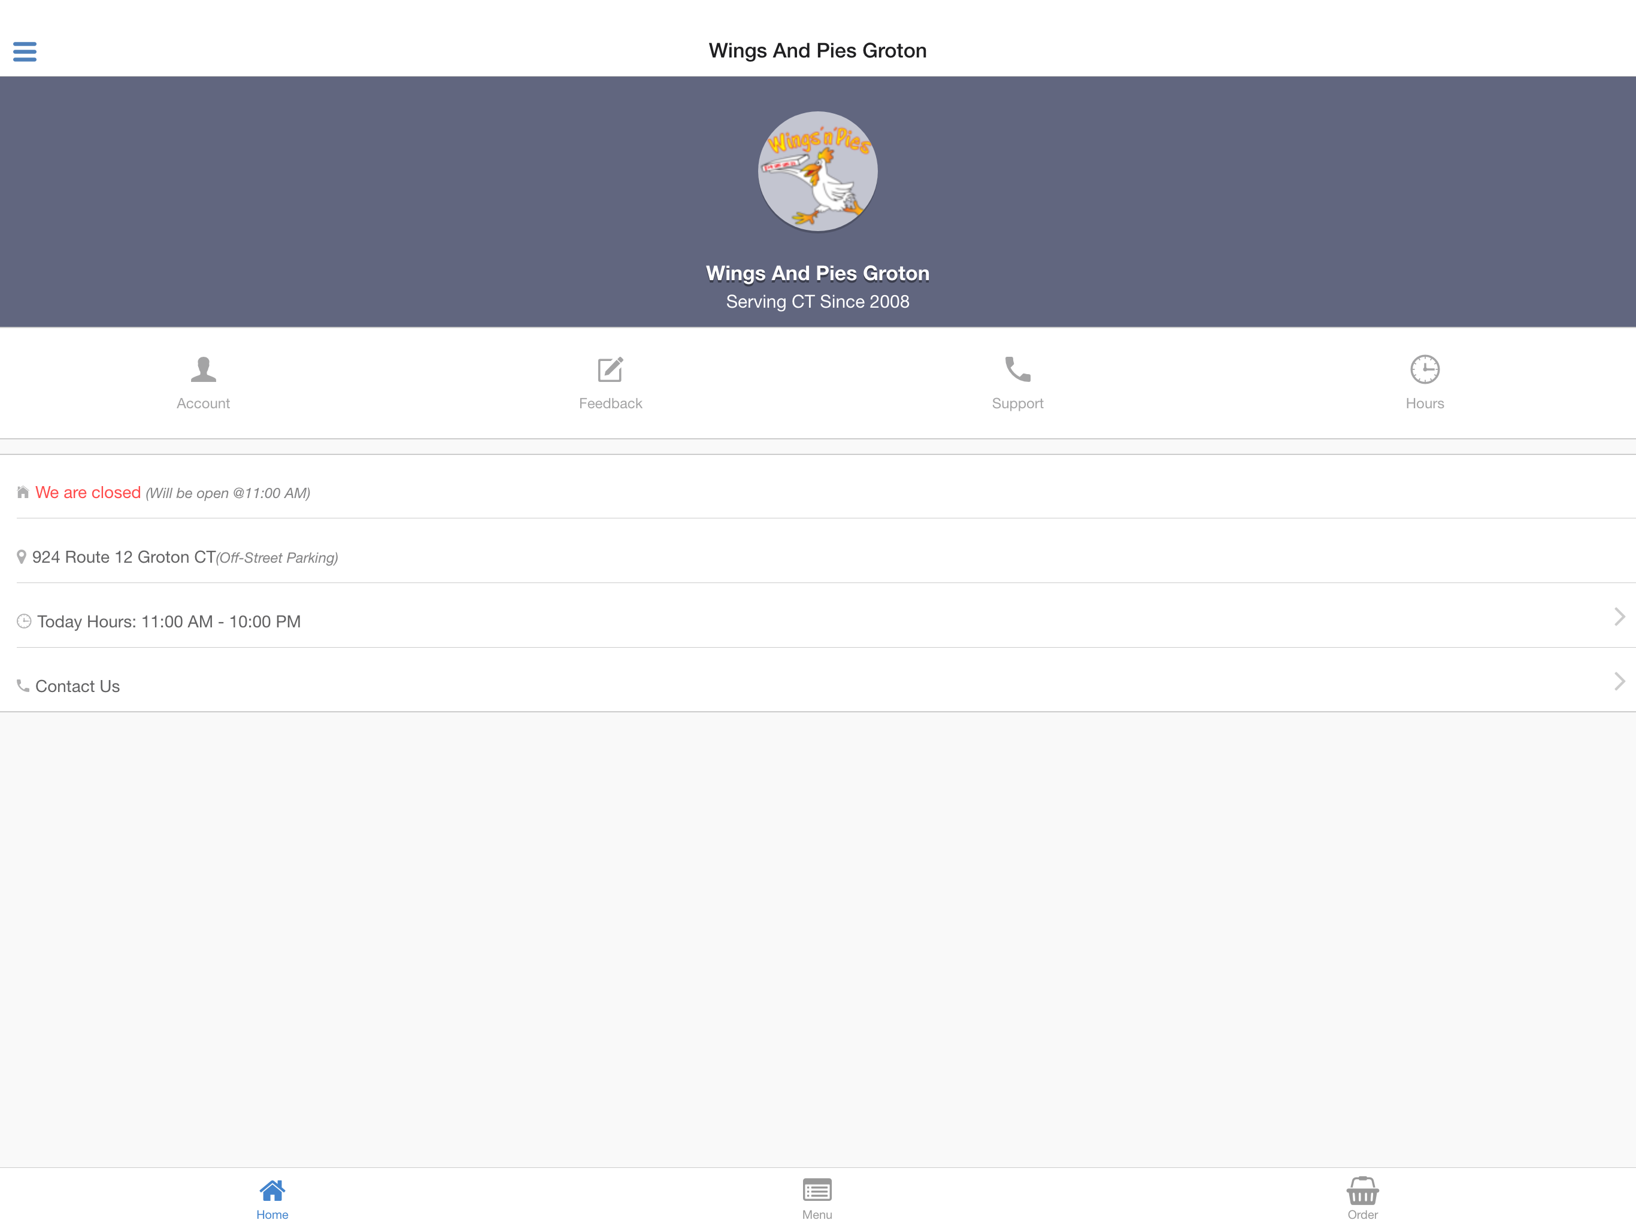Screen dimensions: 1636x1226
Task: Open the hamburger side menu
Action: click(x=25, y=51)
